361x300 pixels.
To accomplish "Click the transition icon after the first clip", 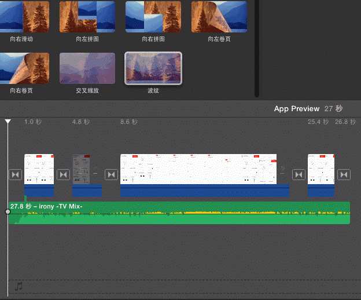I will (x=63, y=175).
